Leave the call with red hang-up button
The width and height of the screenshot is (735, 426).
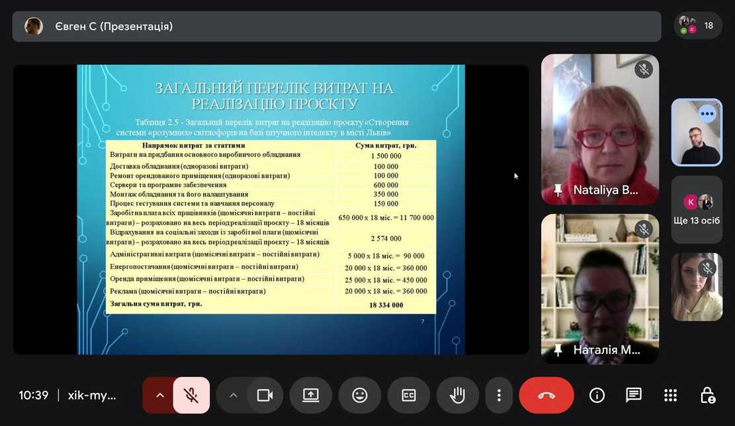546,396
